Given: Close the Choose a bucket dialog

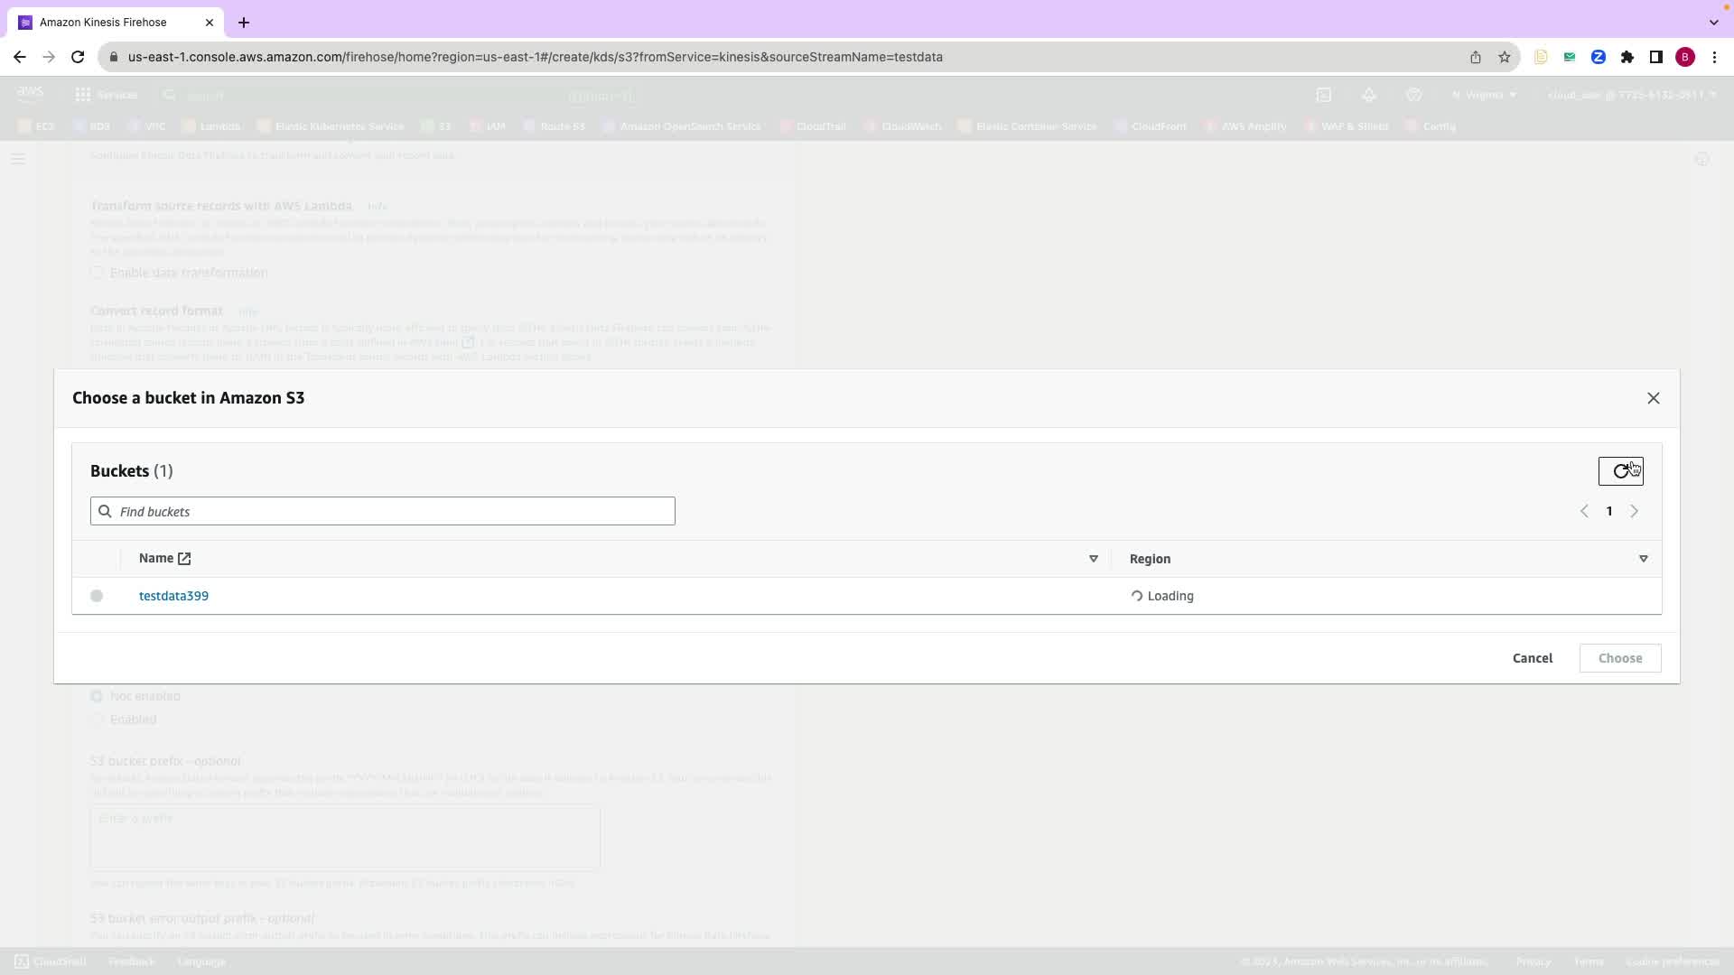Looking at the screenshot, I should point(1653,398).
